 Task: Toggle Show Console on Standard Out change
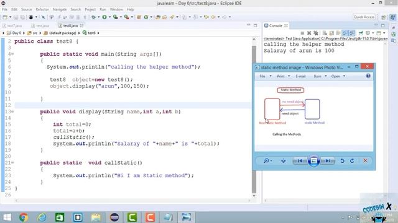pyautogui.click(x=345, y=33)
